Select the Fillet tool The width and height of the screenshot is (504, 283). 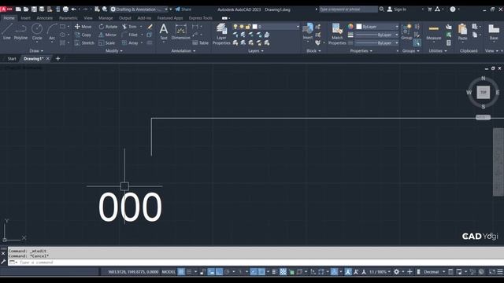pos(130,35)
